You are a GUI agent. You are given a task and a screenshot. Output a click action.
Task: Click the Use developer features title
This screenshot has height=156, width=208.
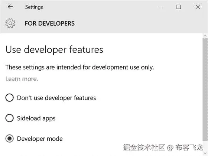[x=54, y=50]
